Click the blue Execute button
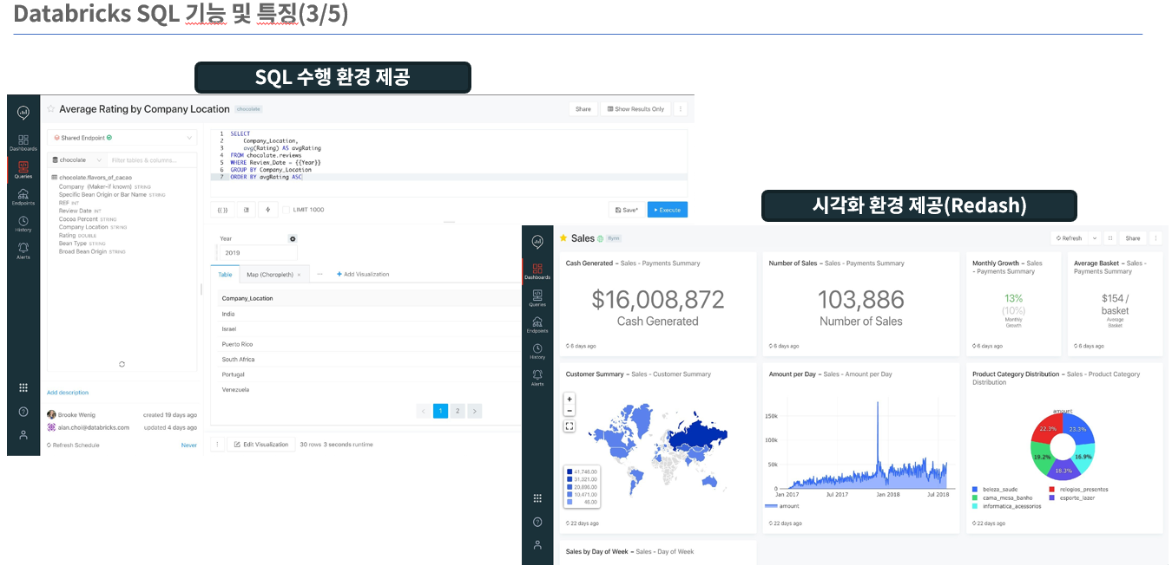Screen dimensions: 1172x572 pos(667,210)
